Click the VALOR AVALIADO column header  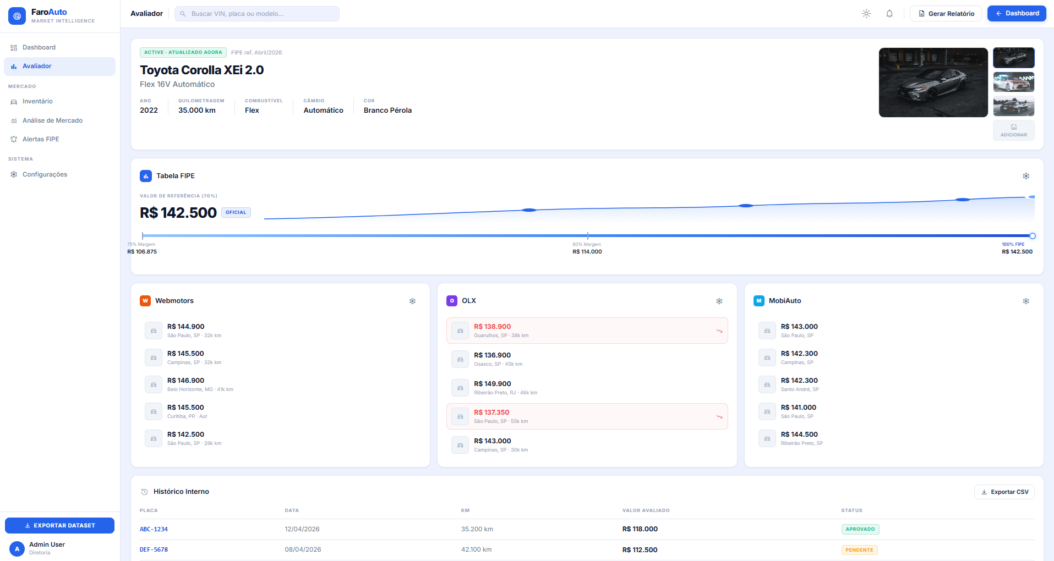point(646,510)
